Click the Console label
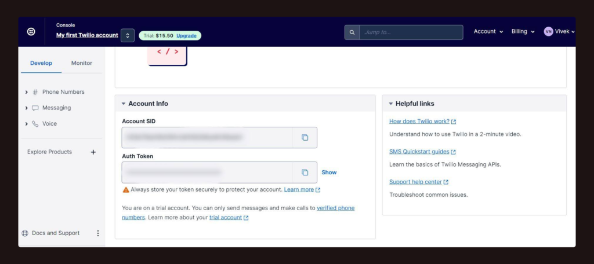The image size is (594, 264). pos(66,25)
